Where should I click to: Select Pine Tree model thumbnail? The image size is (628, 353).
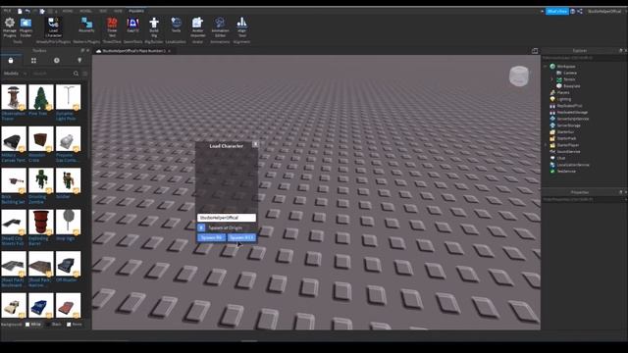click(41, 97)
